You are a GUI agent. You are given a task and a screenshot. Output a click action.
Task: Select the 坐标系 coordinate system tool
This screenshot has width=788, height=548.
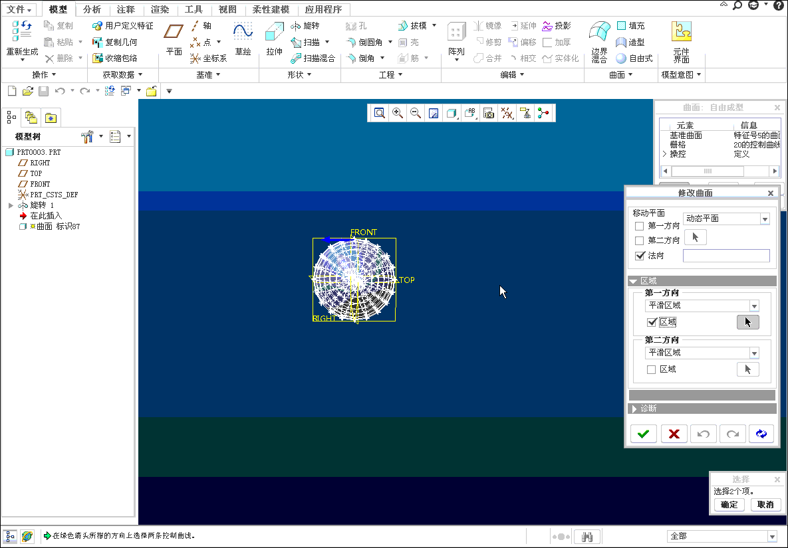209,58
